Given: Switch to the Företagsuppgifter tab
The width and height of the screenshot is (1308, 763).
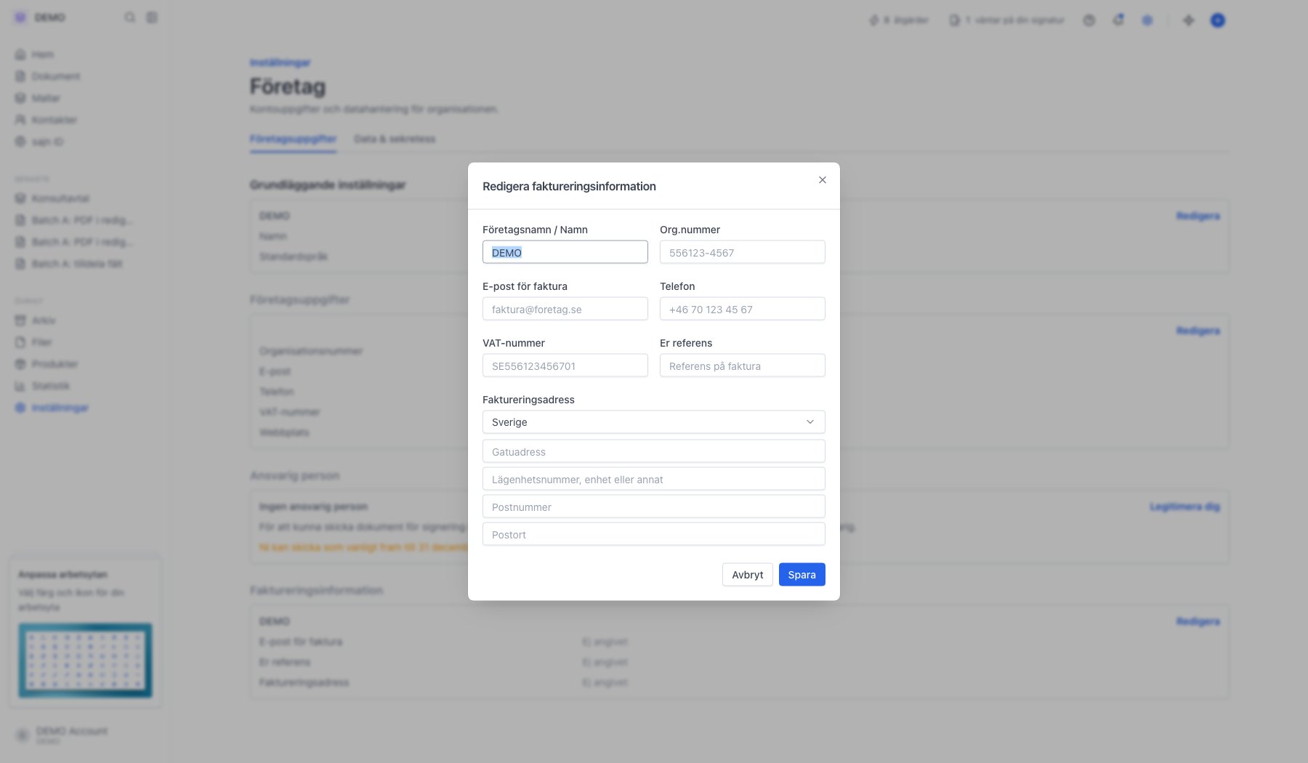Looking at the screenshot, I should (293, 139).
